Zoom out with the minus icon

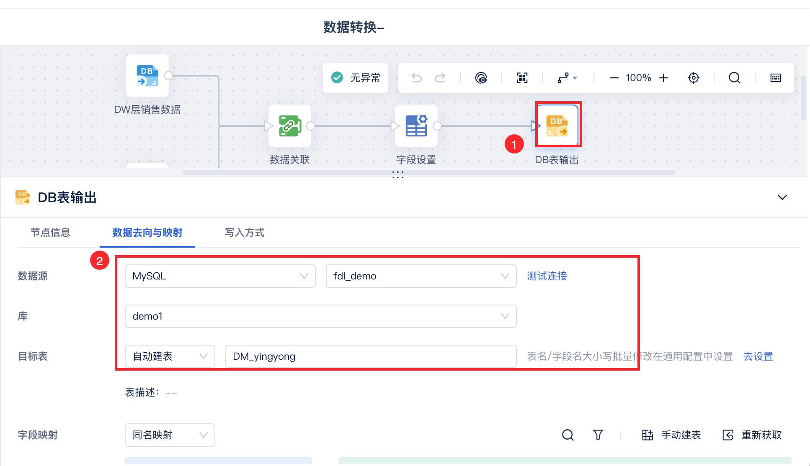614,78
